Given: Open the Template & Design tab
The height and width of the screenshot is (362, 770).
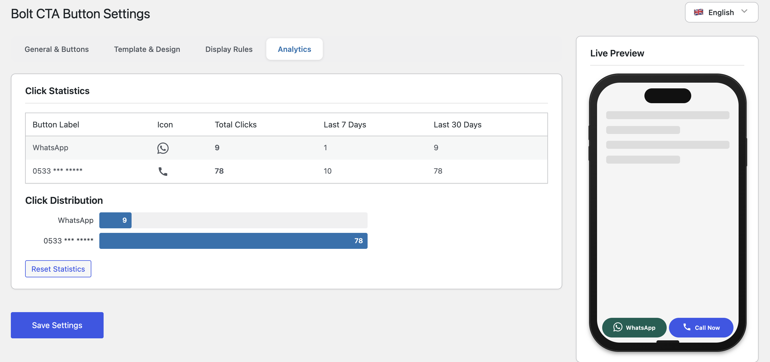Looking at the screenshot, I should (147, 49).
